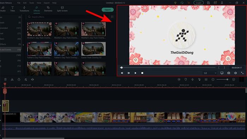Select first Mother's day Pack Overlay thumbnail
The width and height of the screenshot is (247, 139).
pos(40,29)
